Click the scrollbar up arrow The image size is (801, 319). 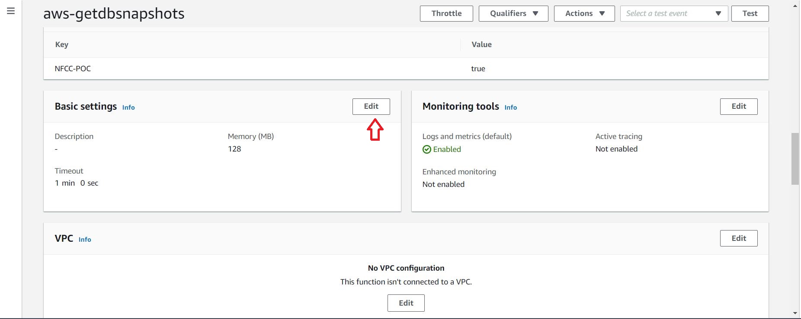tap(795, 6)
